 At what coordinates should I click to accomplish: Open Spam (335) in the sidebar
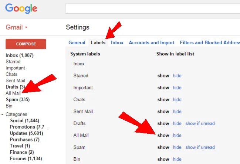pos(18,99)
